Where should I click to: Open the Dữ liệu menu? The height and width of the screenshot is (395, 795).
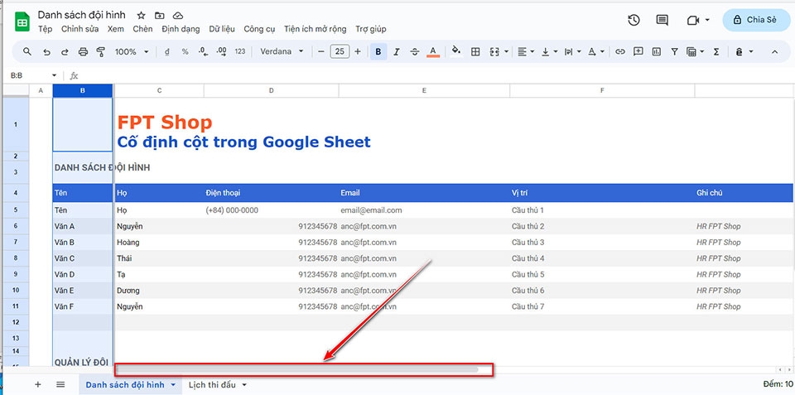[x=222, y=30]
